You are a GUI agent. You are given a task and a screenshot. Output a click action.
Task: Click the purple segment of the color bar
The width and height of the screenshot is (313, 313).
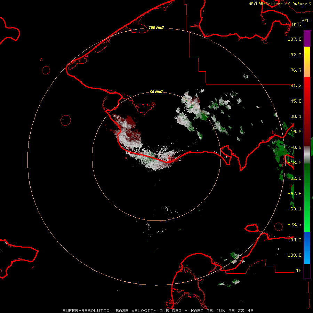[x=307, y=39]
